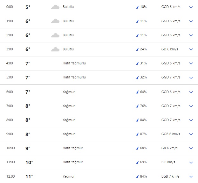Open details chevron for 7:00 forecast
The image size is (198, 183).
[x=191, y=106]
